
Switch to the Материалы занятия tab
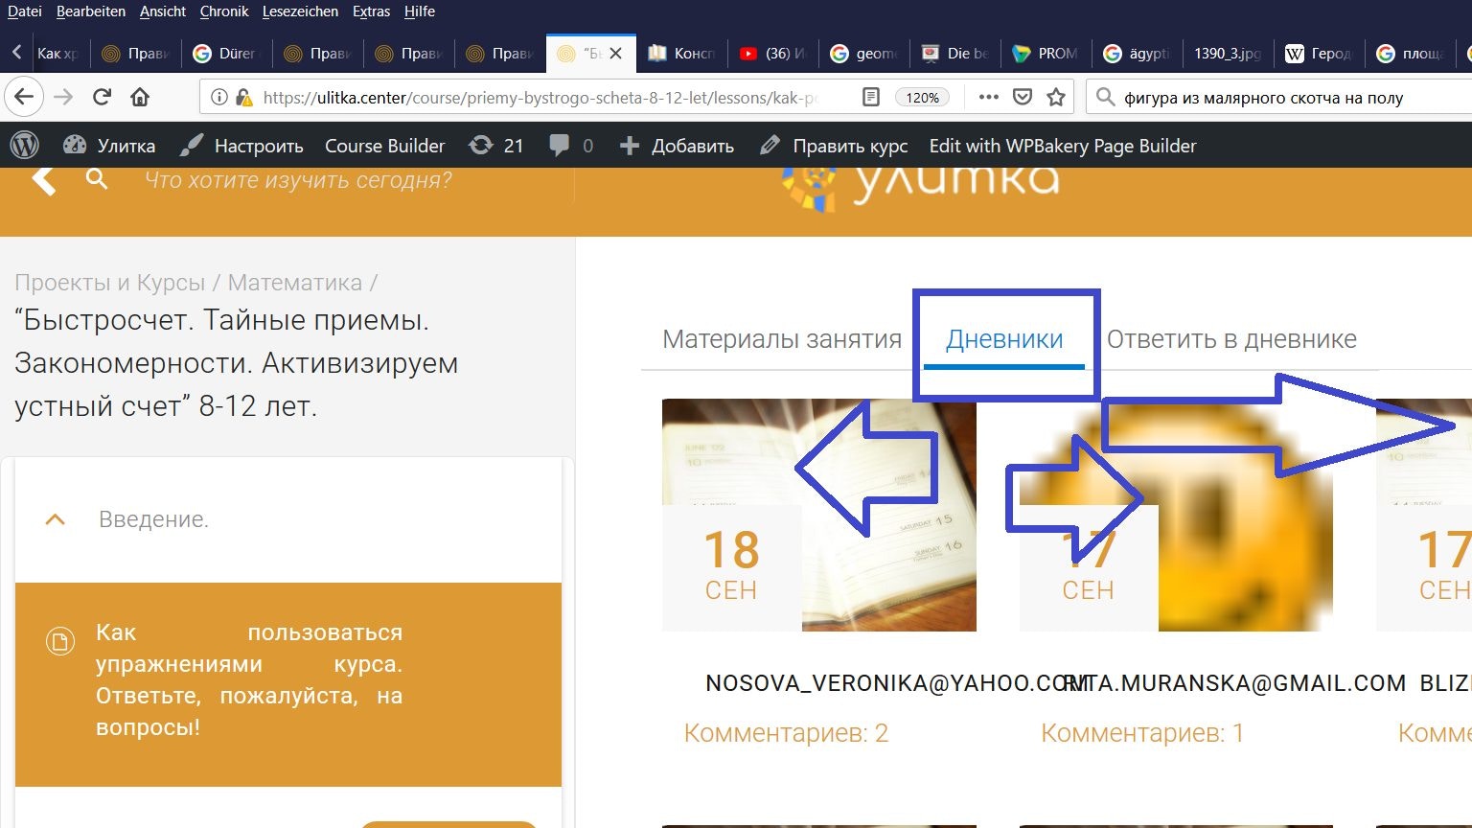point(781,339)
